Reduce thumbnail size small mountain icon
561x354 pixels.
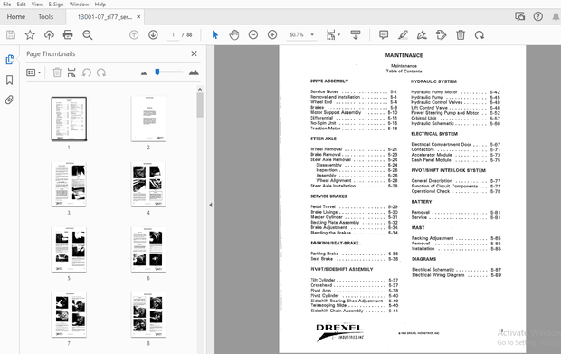[x=144, y=73]
